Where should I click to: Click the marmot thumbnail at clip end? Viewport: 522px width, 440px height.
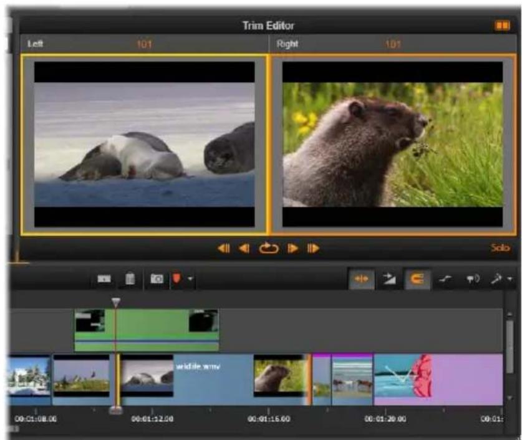[x=281, y=376]
